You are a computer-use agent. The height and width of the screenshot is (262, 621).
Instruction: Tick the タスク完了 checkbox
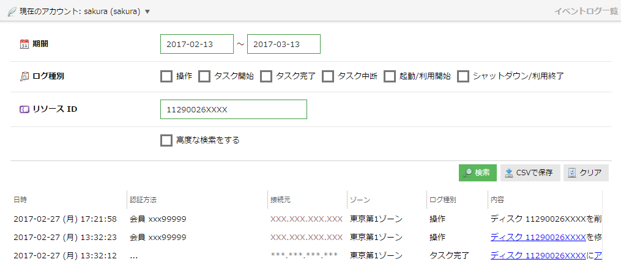click(x=266, y=76)
